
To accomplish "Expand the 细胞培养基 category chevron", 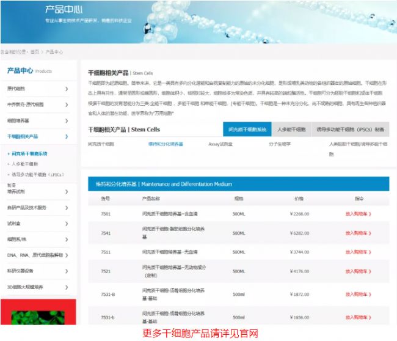I will pos(67,121).
